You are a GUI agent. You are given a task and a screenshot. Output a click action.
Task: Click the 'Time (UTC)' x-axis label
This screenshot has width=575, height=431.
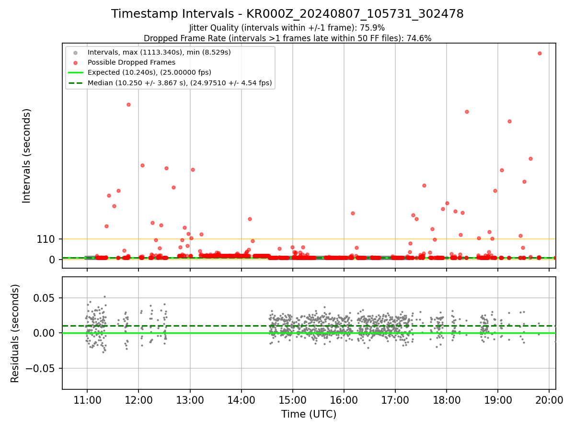click(309, 414)
